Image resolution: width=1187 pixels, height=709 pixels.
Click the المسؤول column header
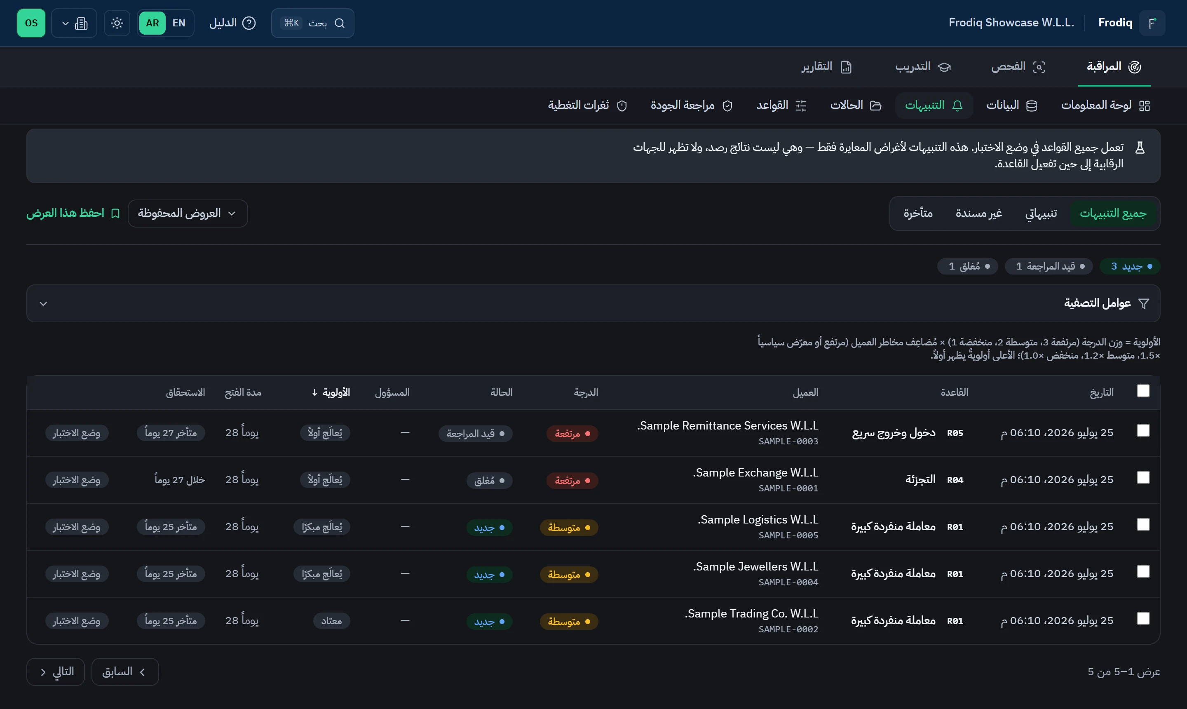[392, 392]
